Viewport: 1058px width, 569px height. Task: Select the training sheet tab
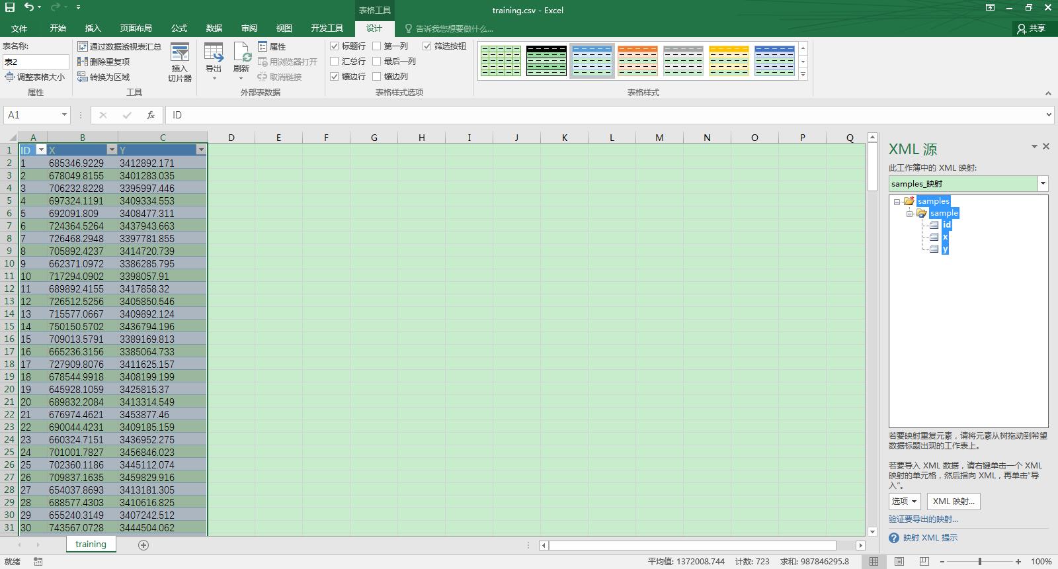coord(91,544)
